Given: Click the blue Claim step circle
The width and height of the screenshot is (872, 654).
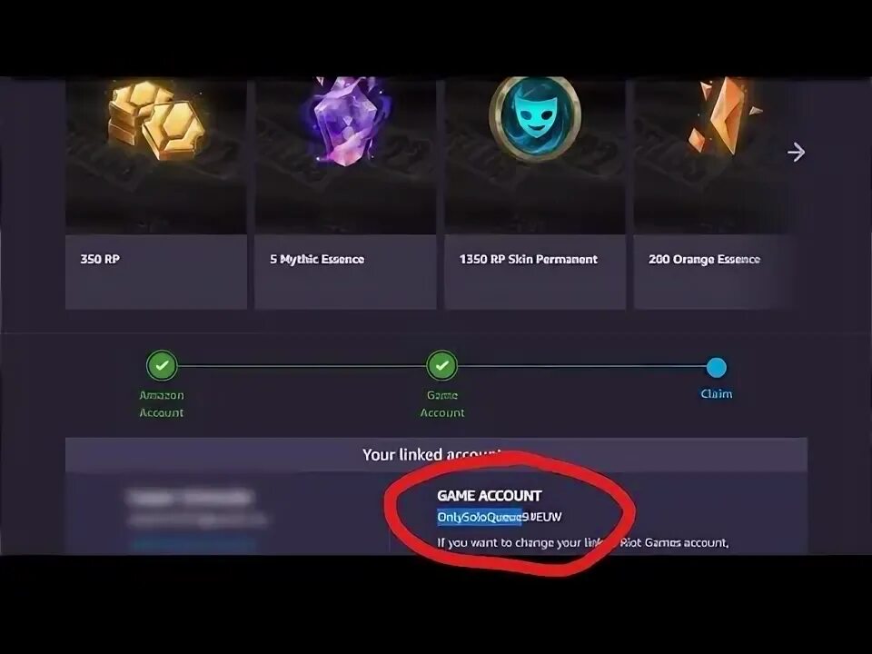Looking at the screenshot, I should point(717,367).
